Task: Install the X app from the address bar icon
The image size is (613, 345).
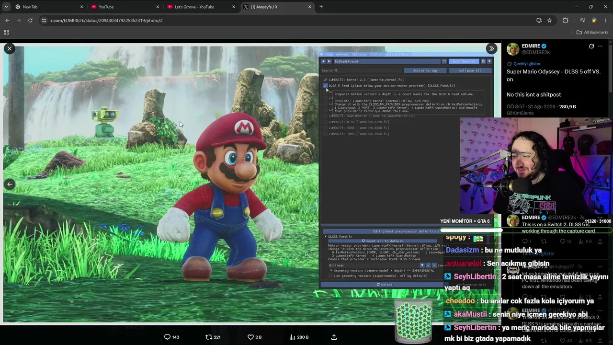Action: tap(539, 20)
